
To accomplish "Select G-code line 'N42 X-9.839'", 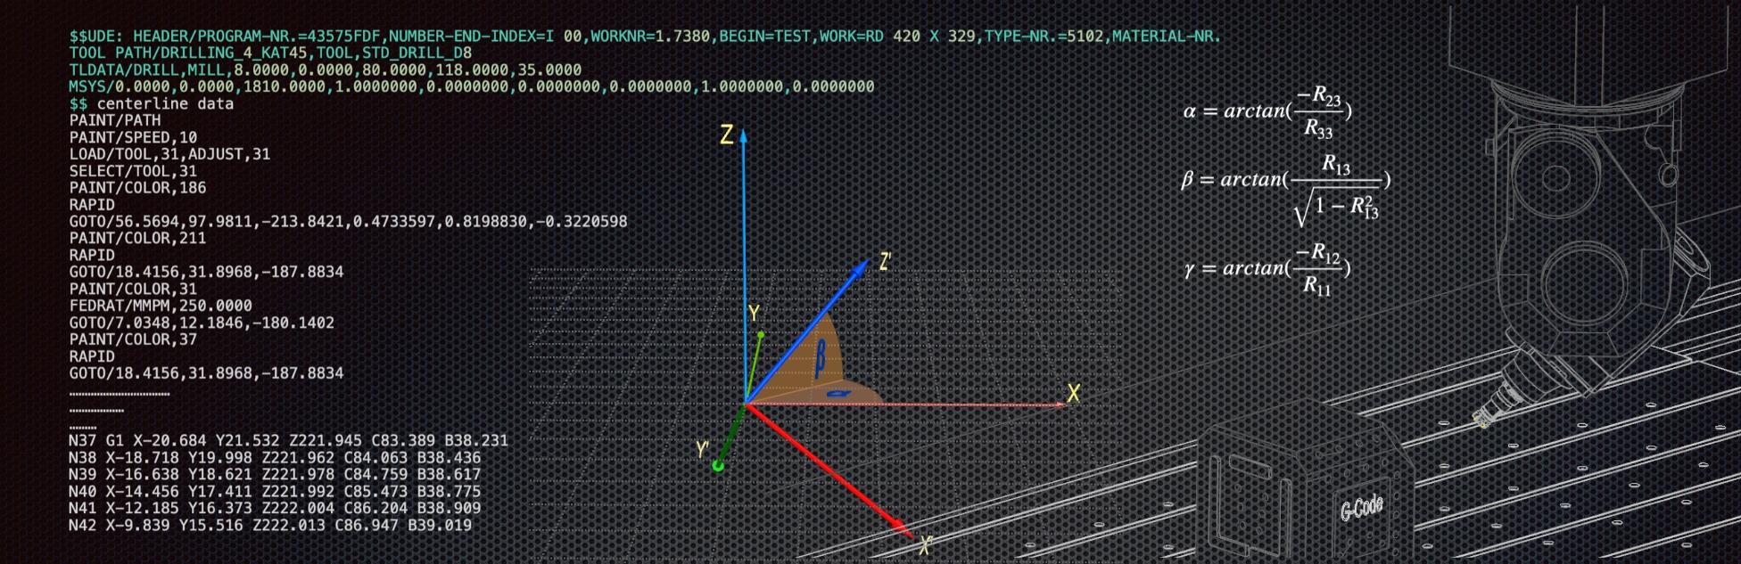I will point(270,525).
